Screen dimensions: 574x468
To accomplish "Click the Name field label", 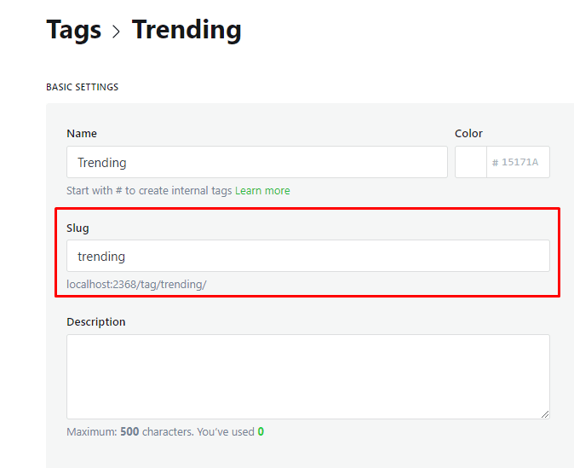I will click(82, 134).
